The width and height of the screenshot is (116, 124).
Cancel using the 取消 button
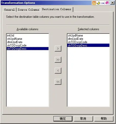(83, 119)
